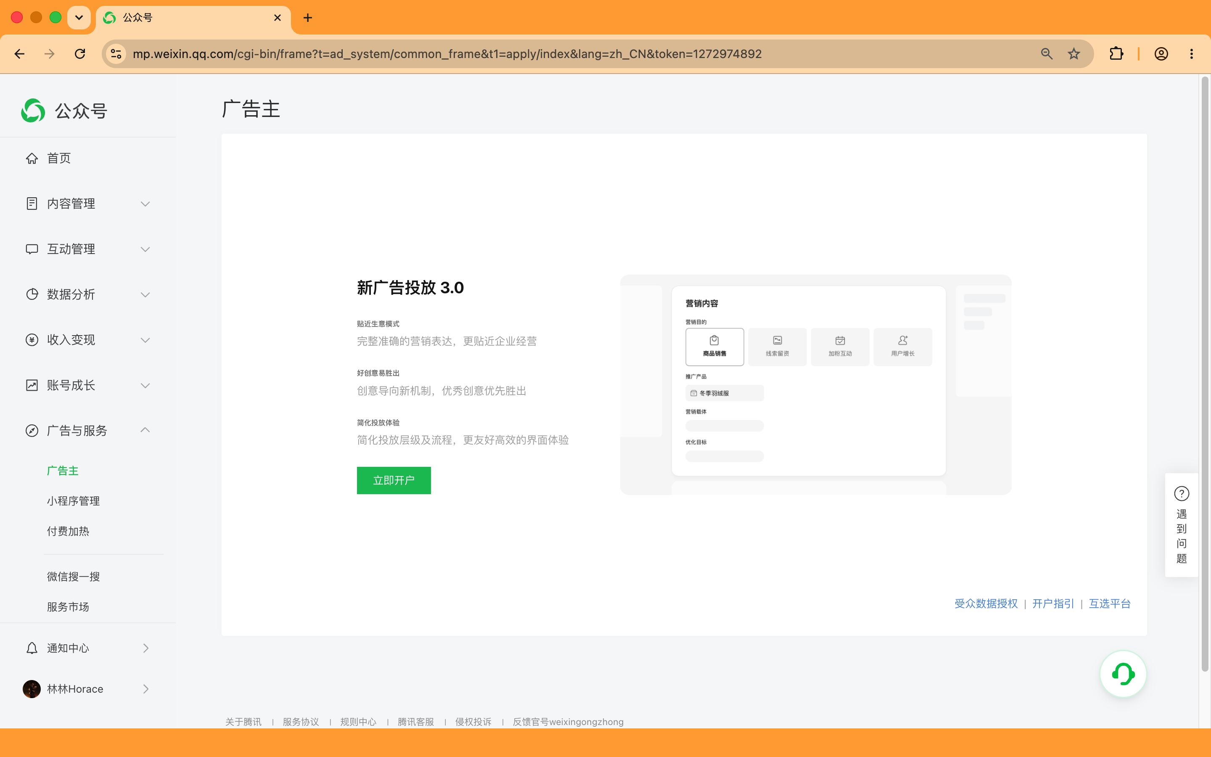The height and width of the screenshot is (757, 1211).
Task: Click the 公众号 logo icon in the sidebar
Action: 33,111
